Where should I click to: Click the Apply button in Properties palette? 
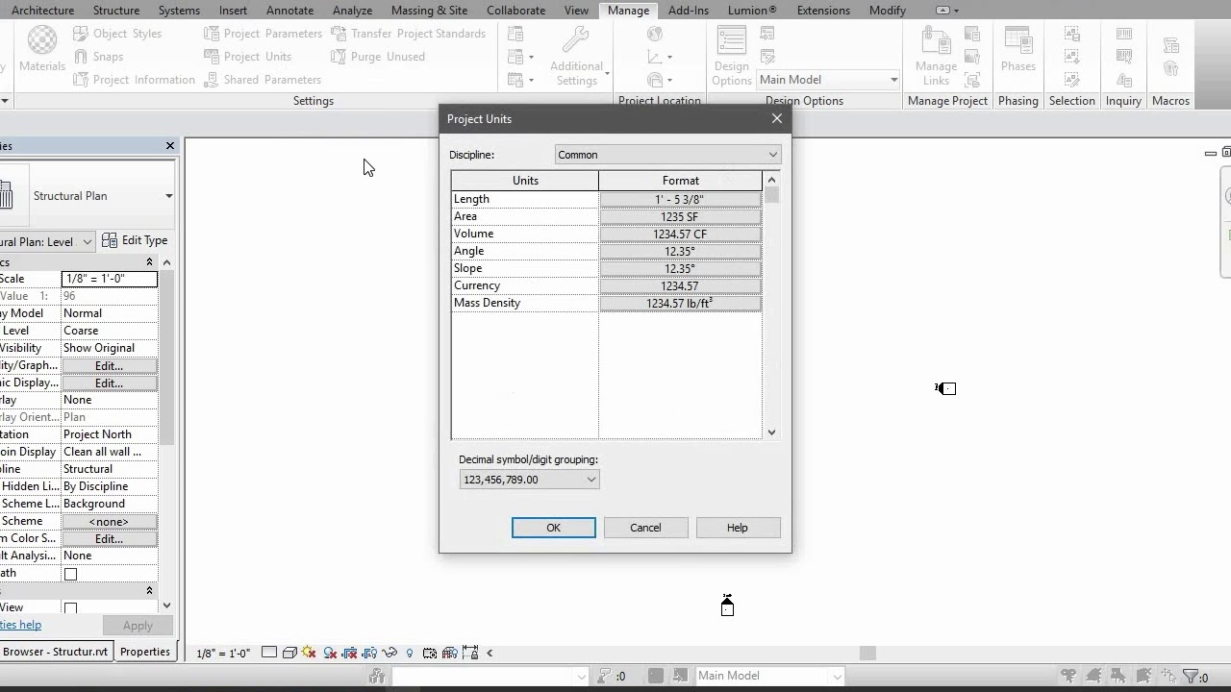[138, 626]
